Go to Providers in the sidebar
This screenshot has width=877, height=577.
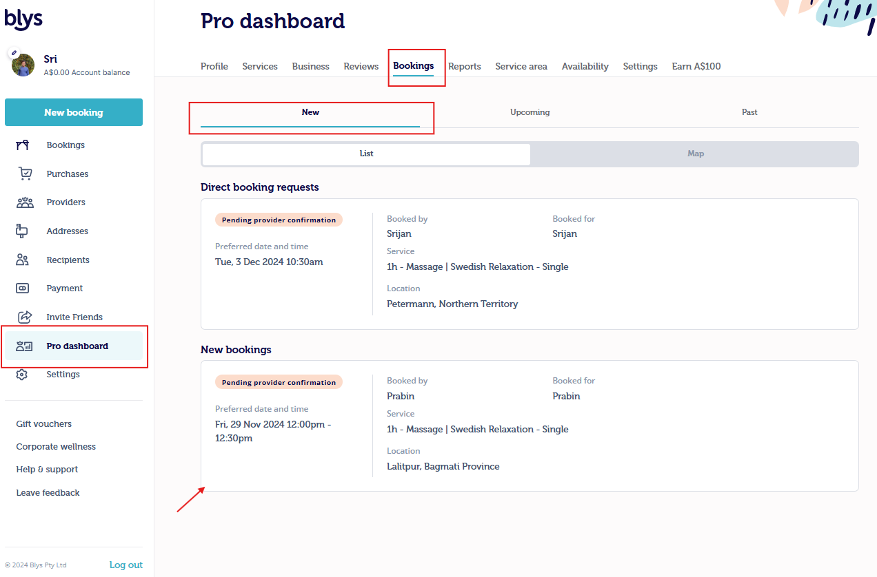tap(66, 202)
